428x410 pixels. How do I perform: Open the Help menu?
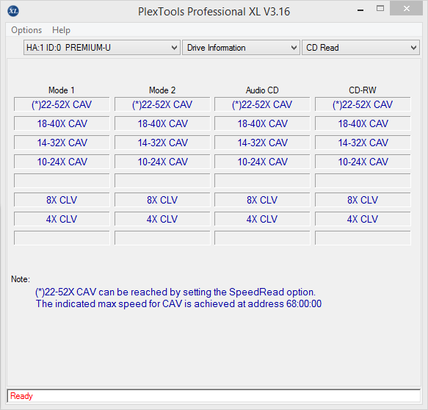pyautogui.click(x=61, y=30)
